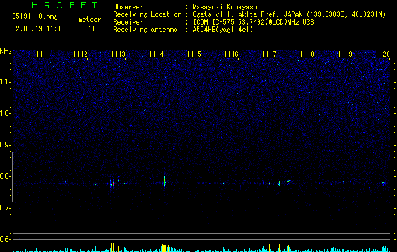Viewport: 397px width, 252px height.
Task: Click the tallest yellow power spike near 1114
Action: pos(165,244)
